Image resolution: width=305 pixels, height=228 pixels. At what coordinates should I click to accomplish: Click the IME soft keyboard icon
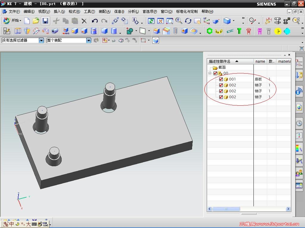click(x=34, y=224)
